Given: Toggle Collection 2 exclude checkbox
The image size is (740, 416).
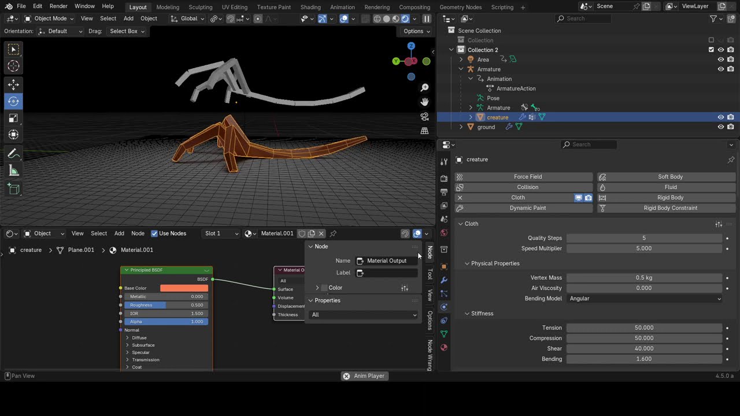Looking at the screenshot, I should [711, 50].
